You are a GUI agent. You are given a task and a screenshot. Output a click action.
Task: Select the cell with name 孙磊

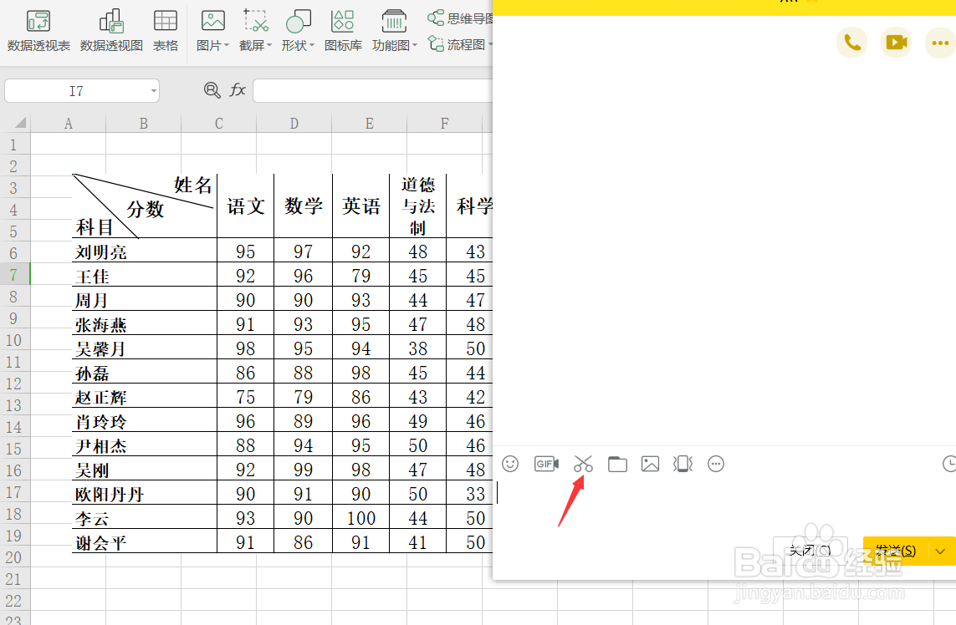145,372
